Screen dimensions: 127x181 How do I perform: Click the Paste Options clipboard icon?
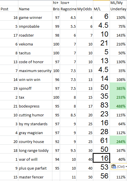pos(114,167)
